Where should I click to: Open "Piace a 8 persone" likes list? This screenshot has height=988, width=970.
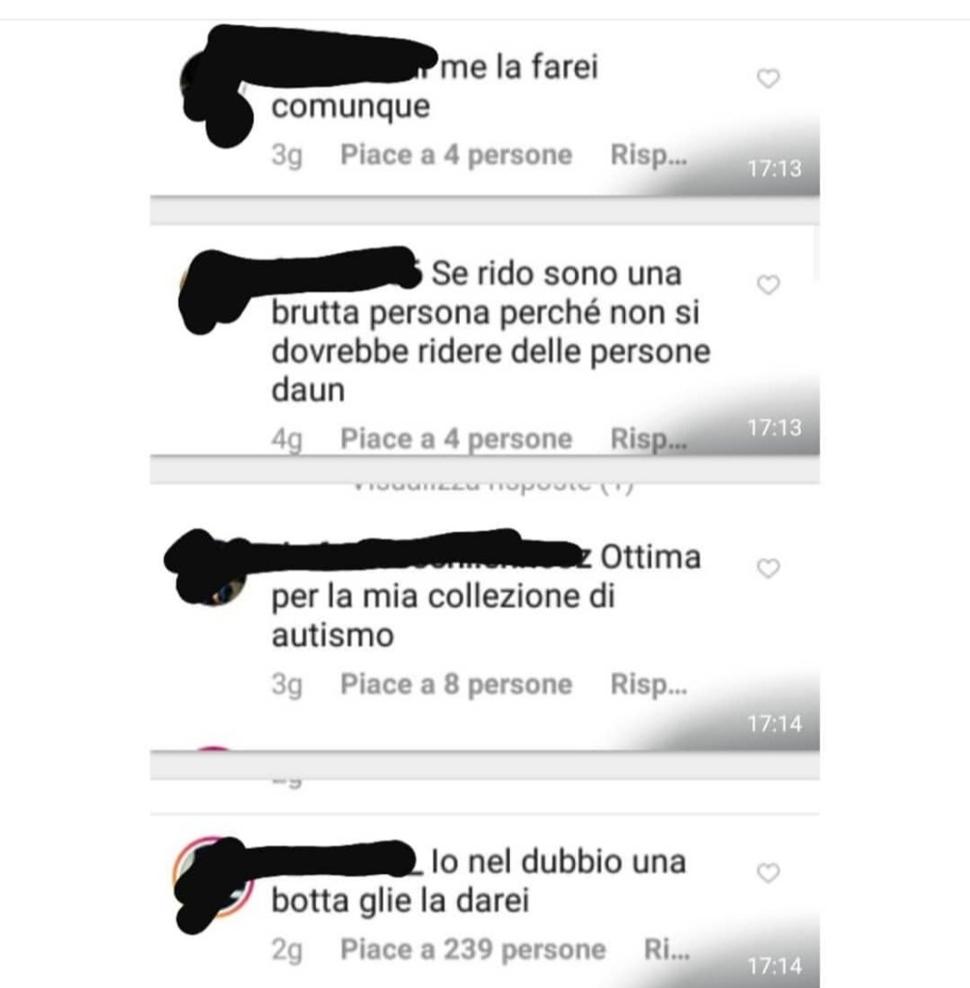pos(456,684)
